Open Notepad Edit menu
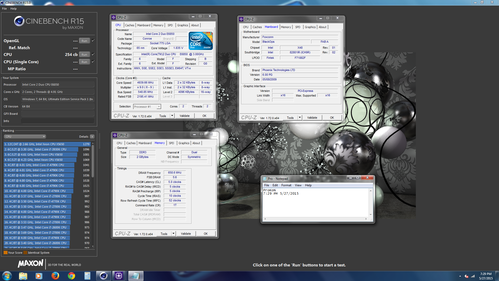 275,185
